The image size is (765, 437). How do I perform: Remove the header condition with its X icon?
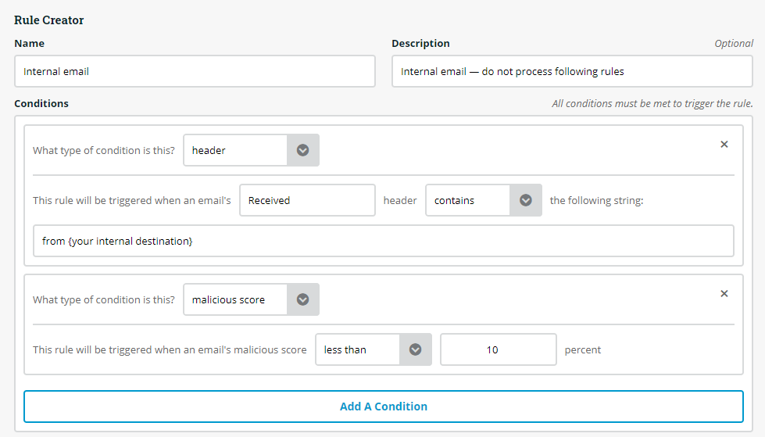724,145
